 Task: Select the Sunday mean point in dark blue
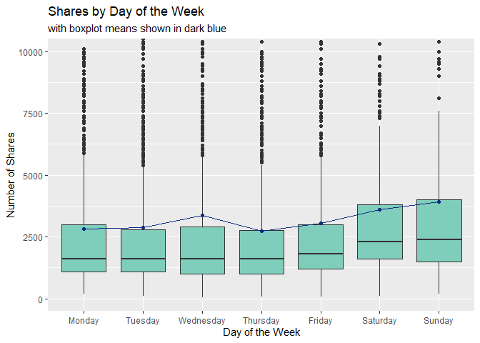pos(439,202)
